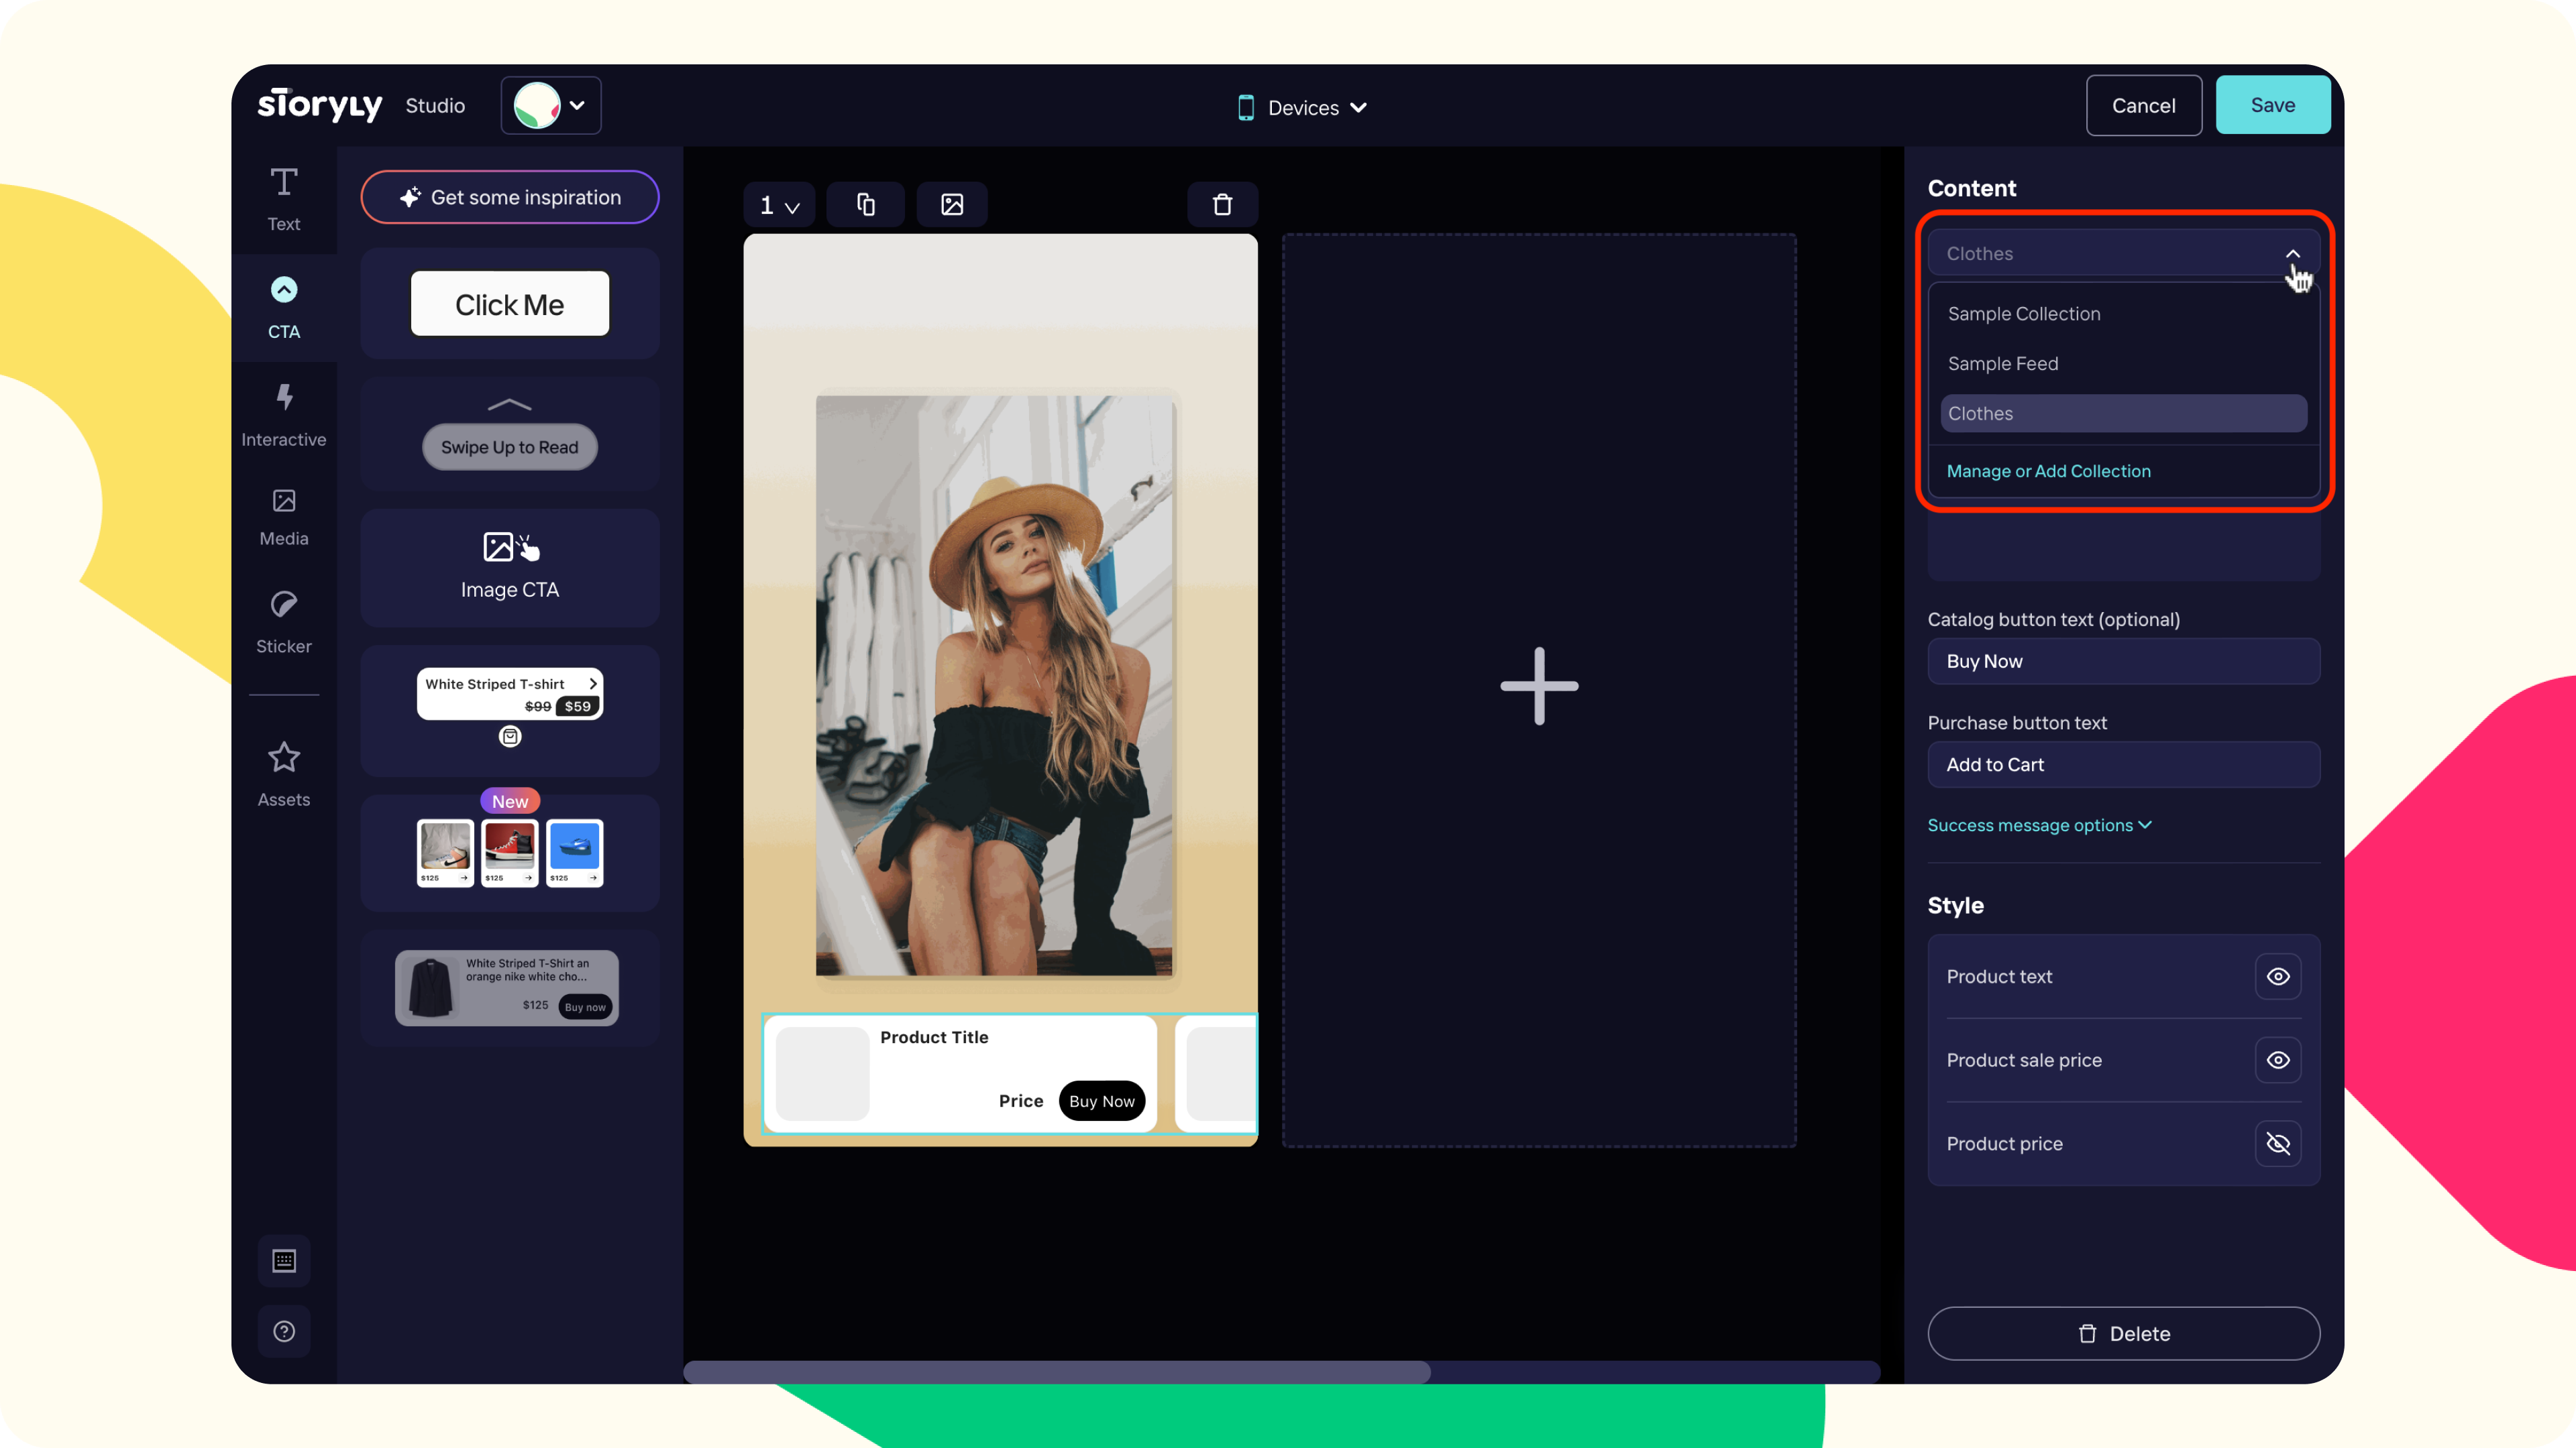Open Manage or Add Collection link
The height and width of the screenshot is (1448, 2576).
[x=2048, y=471]
